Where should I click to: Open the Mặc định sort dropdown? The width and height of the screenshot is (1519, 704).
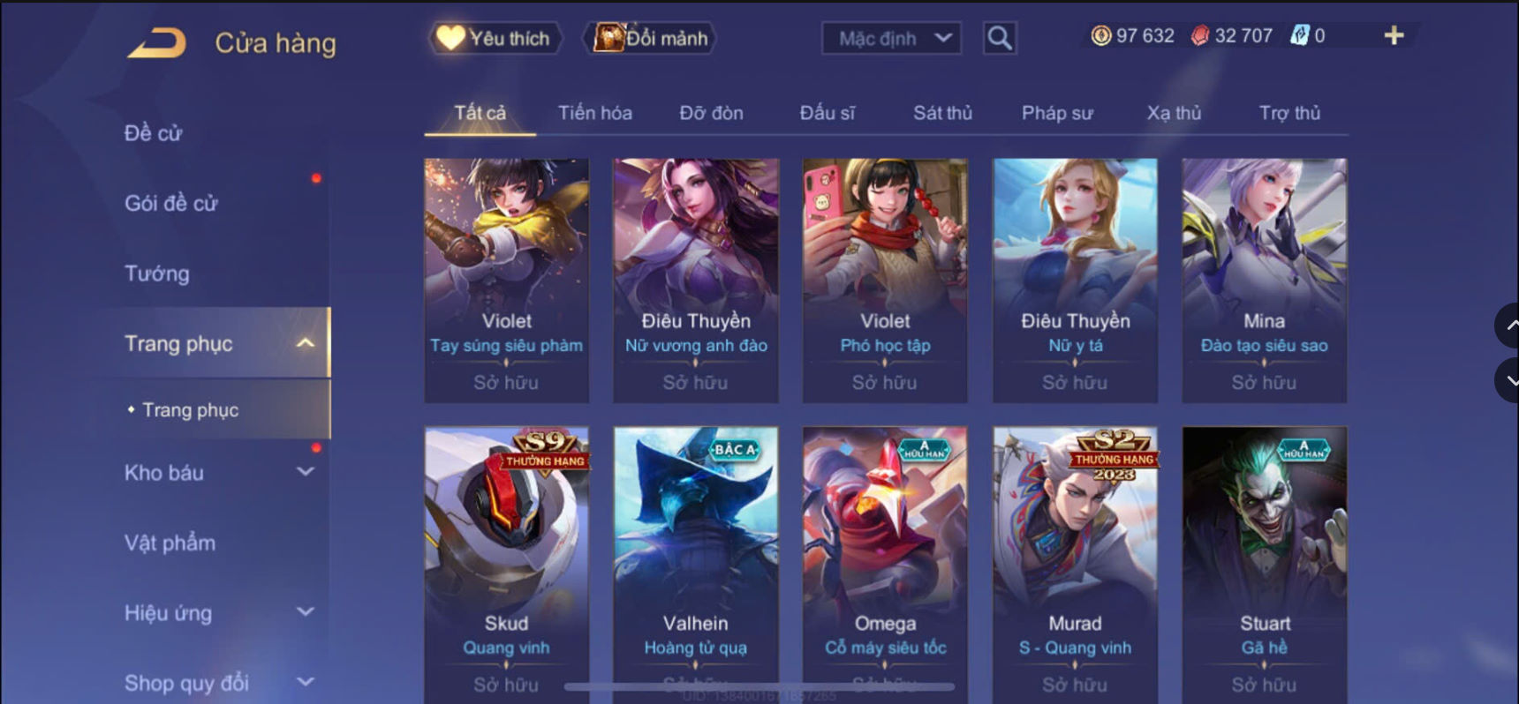891,38
